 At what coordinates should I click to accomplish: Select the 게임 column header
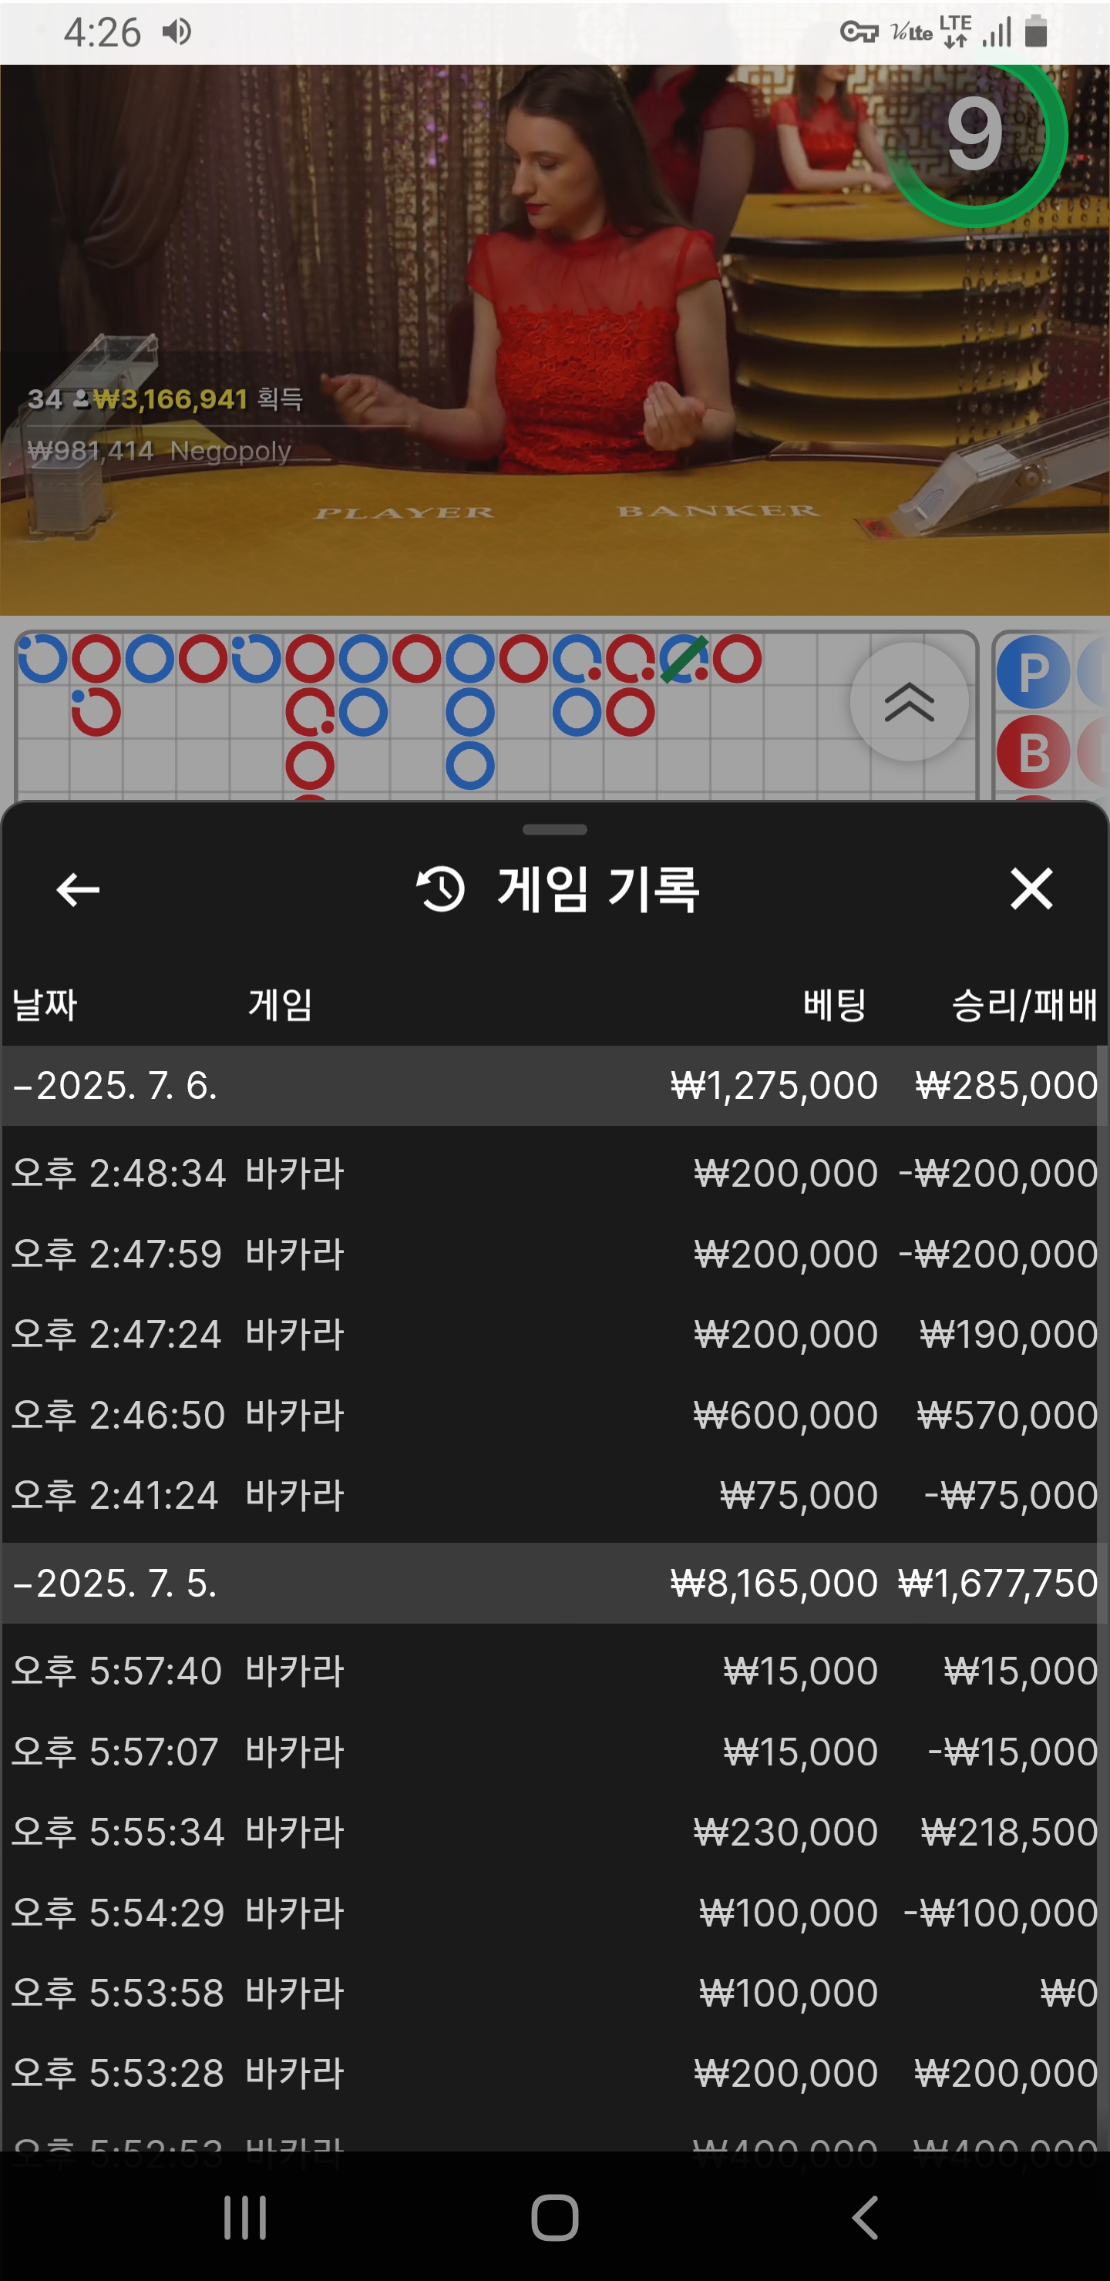(x=280, y=1005)
